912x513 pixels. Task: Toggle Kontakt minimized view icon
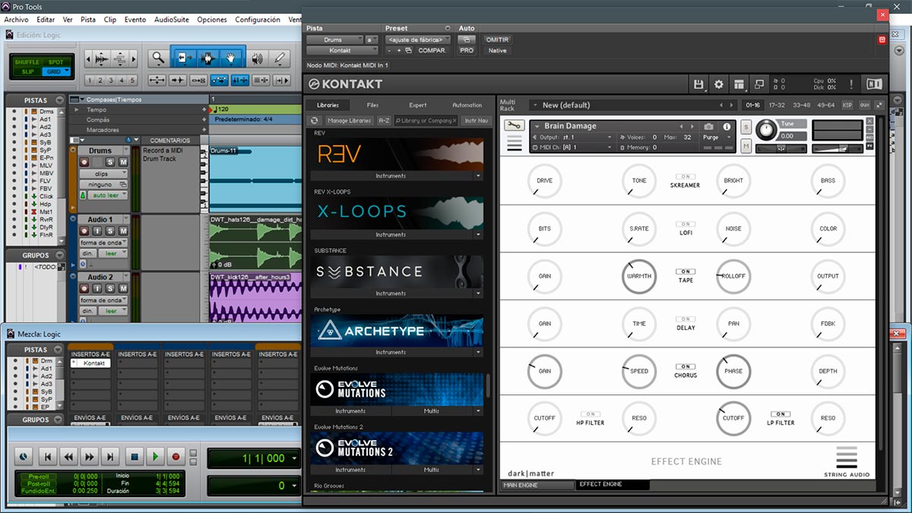point(759,84)
